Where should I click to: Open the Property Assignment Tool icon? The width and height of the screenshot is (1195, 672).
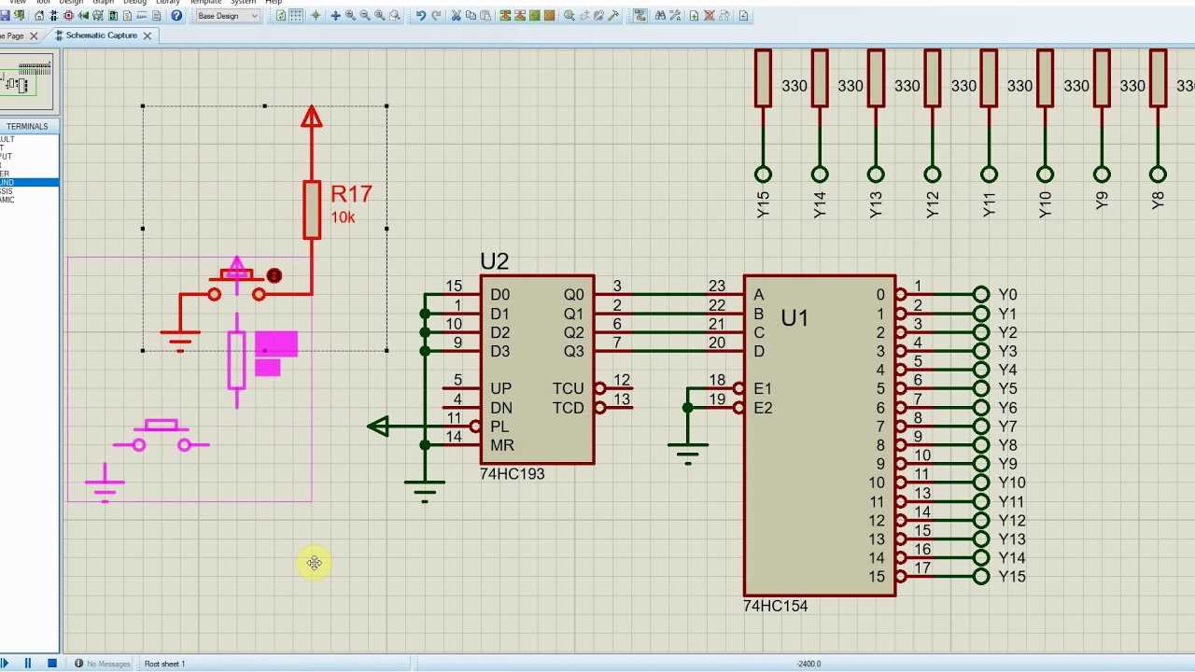675,16
